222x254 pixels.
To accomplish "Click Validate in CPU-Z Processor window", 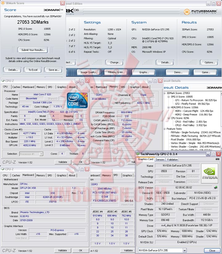I will [x=63, y=162].
